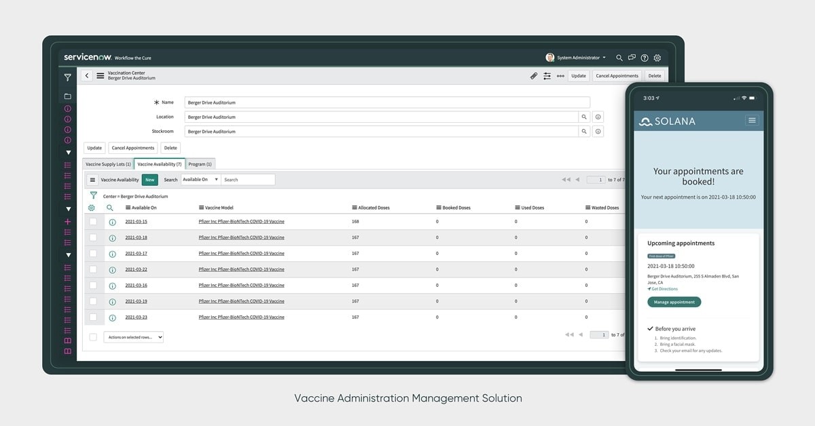Open global search magnifier in banner
Image resolution: width=815 pixels, height=426 pixels.
tap(619, 58)
